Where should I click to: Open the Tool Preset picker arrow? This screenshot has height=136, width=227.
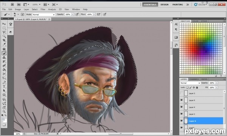(x=9, y=14)
